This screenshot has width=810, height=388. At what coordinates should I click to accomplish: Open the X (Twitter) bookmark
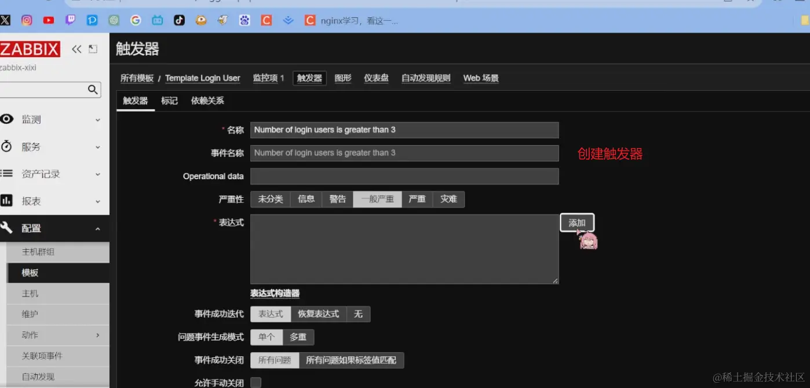5,20
